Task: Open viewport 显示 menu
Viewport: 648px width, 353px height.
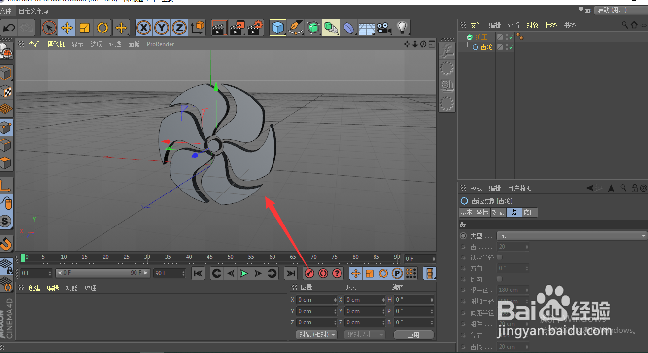Action: point(77,44)
